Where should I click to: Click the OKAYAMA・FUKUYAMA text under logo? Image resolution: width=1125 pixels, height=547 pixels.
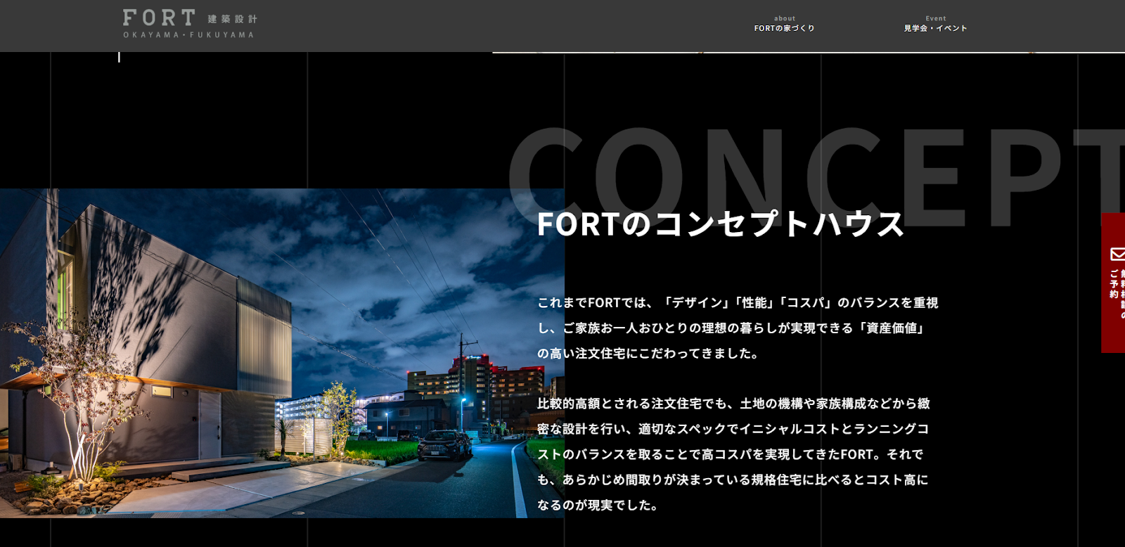(188, 34)
